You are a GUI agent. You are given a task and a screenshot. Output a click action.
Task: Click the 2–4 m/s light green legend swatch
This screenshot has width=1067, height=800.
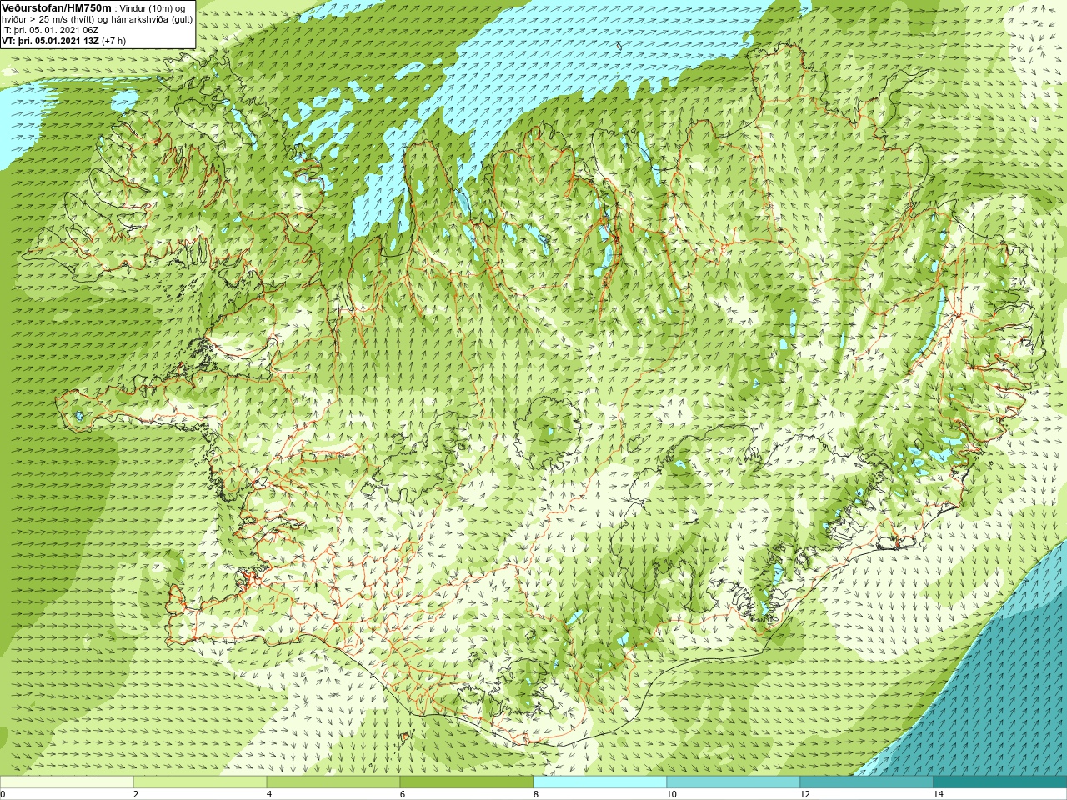[200, 782]
